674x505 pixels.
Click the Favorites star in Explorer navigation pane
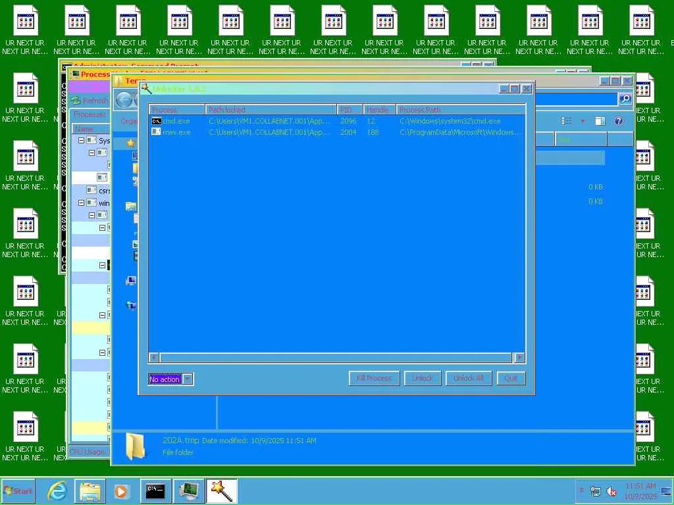131,143
